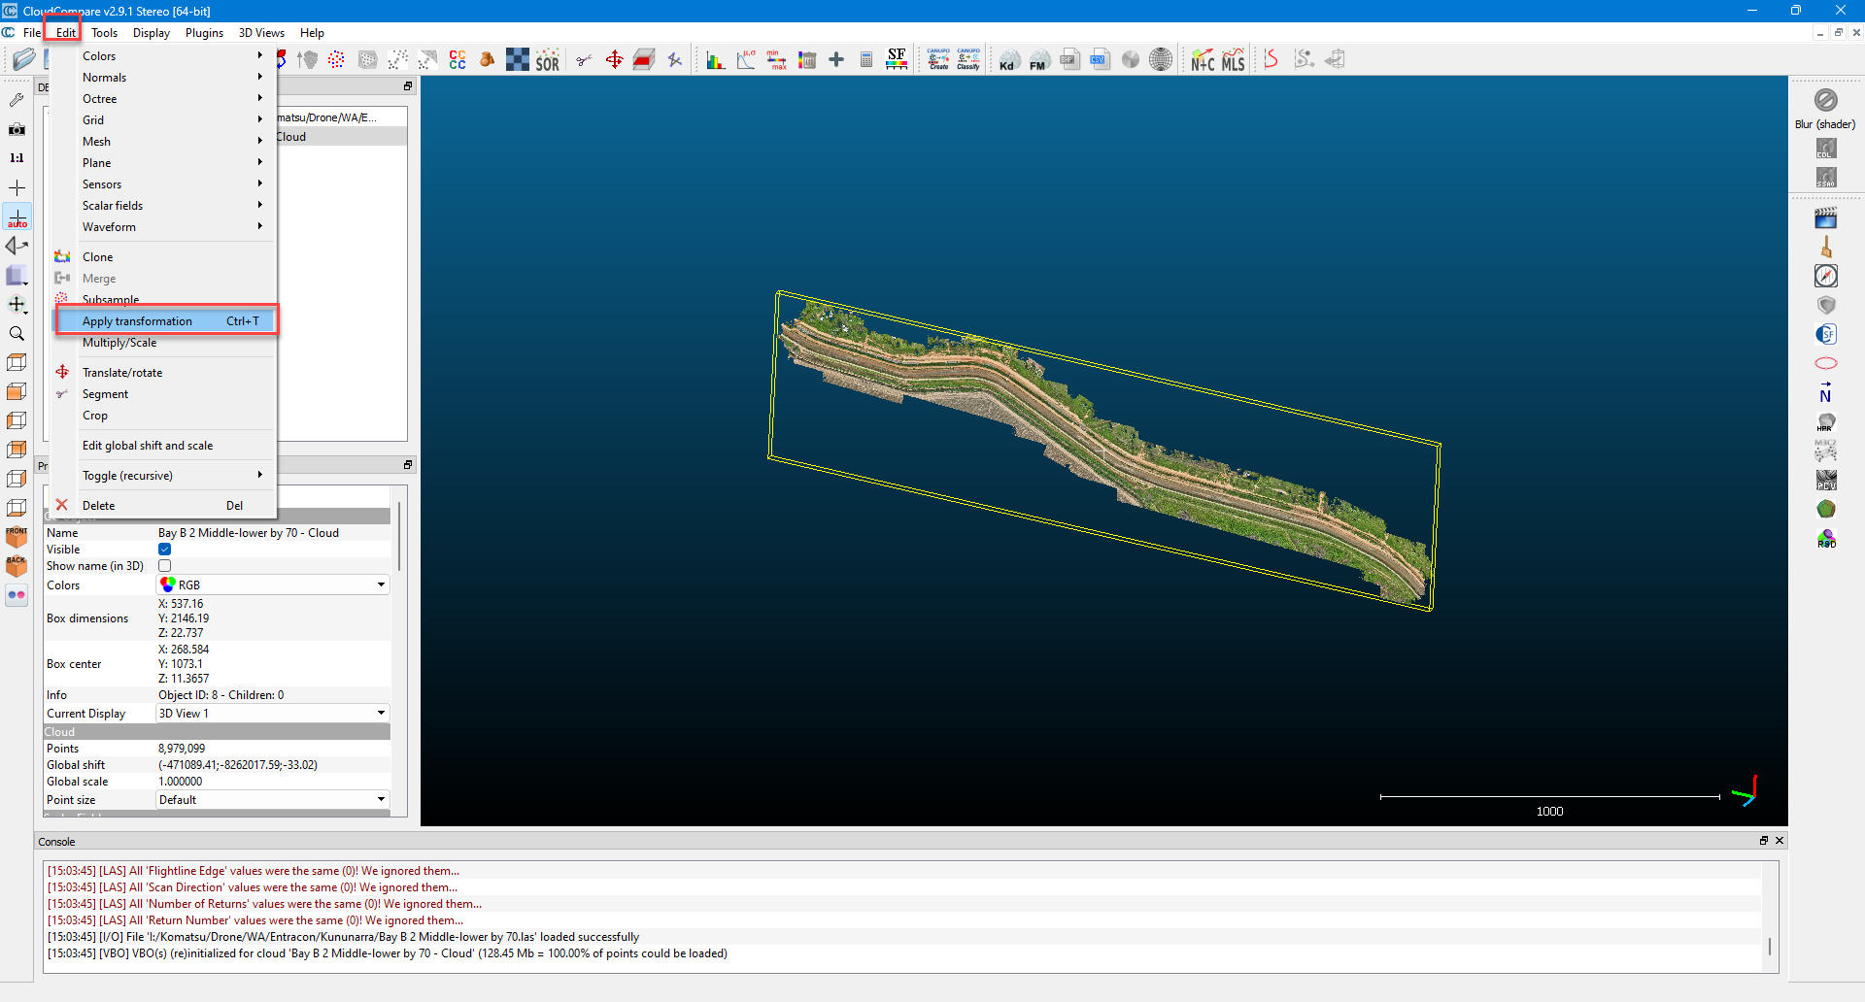Select the Cloud item in DB tree
Viewport: 1865px width, 1002px height.
click(340, 137)
